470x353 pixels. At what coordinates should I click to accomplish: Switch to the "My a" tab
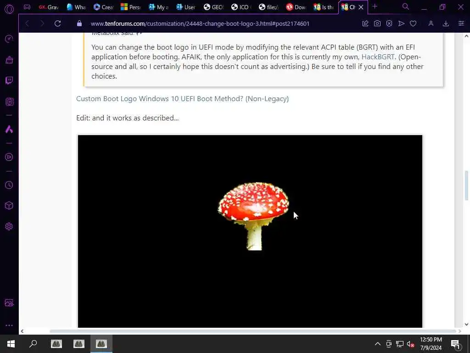click(158, 7)
